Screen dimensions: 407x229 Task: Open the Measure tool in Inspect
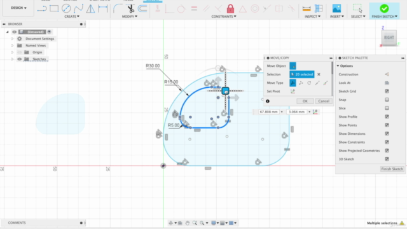pos(307,9)
